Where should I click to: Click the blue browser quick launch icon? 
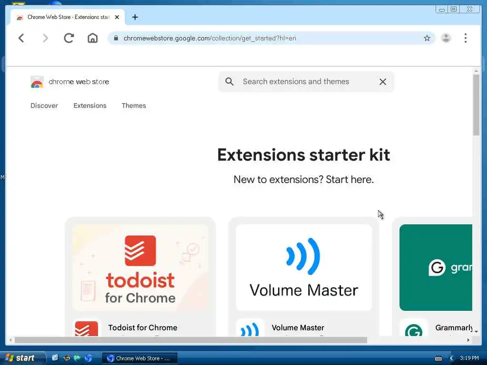coord(88,358)
